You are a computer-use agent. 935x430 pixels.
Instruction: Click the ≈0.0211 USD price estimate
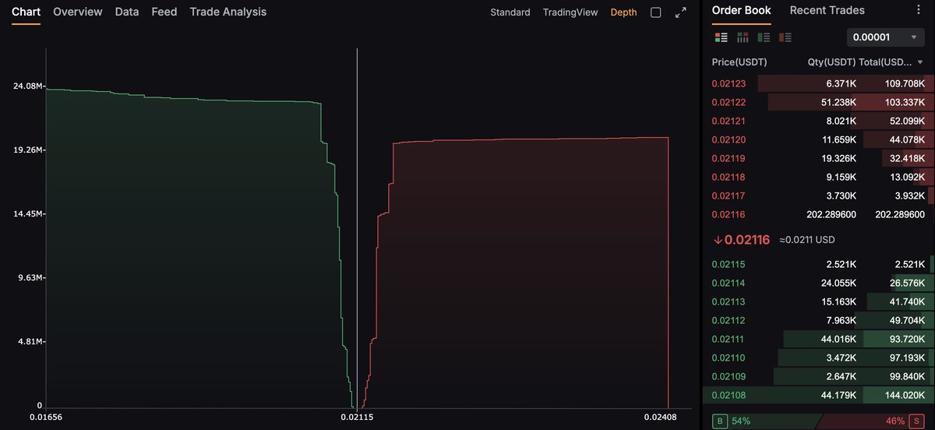[x=807, y=240]
